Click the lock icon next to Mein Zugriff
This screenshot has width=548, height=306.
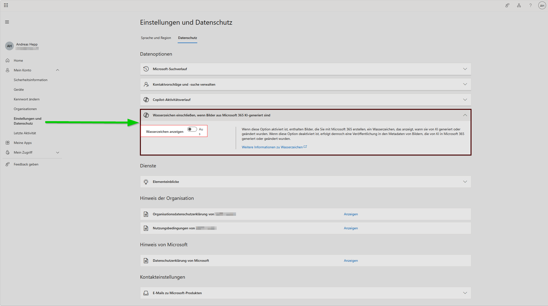[x=8, y=152]
